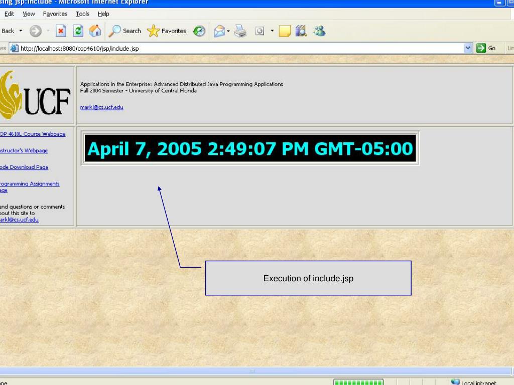Click the yellow Discuss note icon
Image resolution: width=514 pixels, height=385 pixels.
coord(285,31)
